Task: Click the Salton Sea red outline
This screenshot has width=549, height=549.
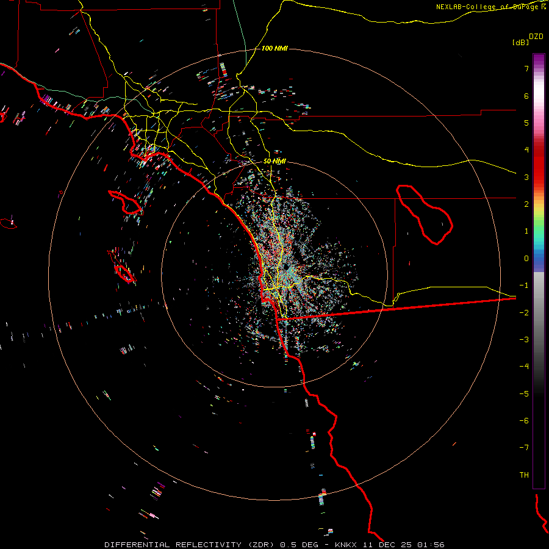Action: [424, 215]
